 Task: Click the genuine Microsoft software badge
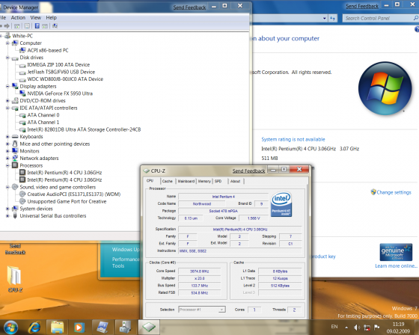pos(396,252)
